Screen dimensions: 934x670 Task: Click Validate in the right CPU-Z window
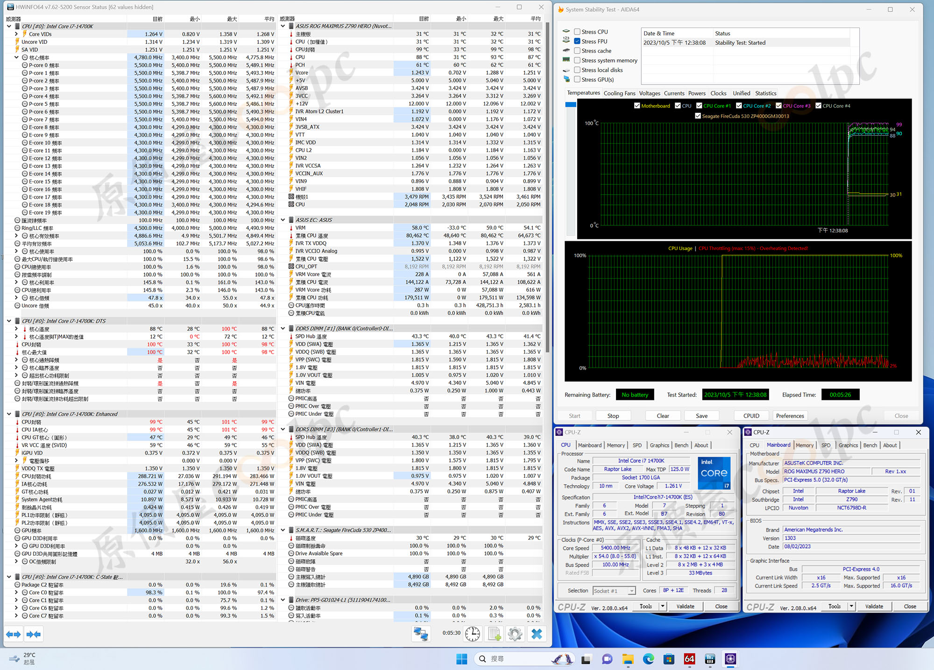874,607
